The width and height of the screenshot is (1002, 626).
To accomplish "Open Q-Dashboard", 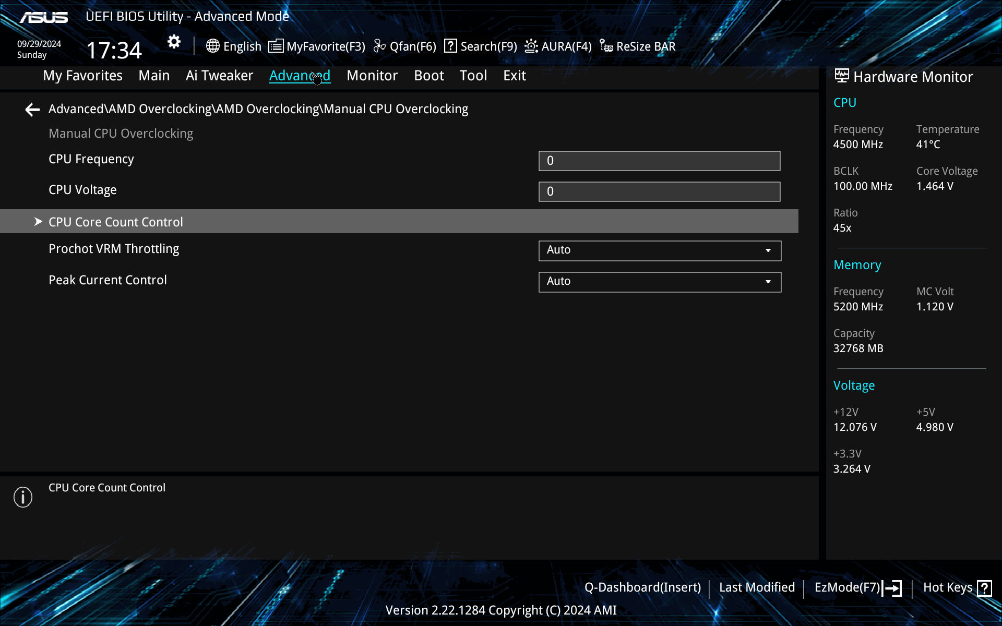I will click(x=642, y=587).
